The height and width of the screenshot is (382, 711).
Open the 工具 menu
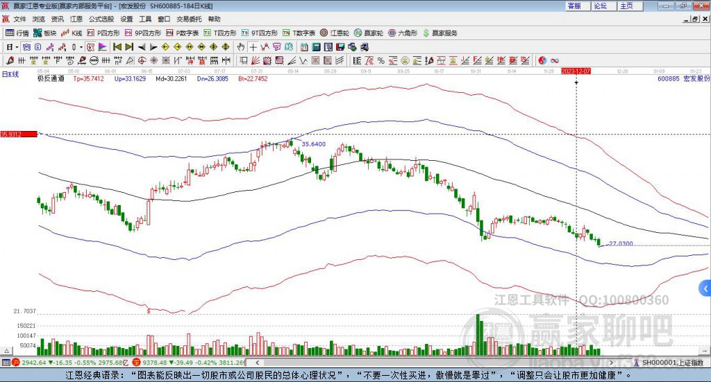pyautogui.click(x=145, y=19)
